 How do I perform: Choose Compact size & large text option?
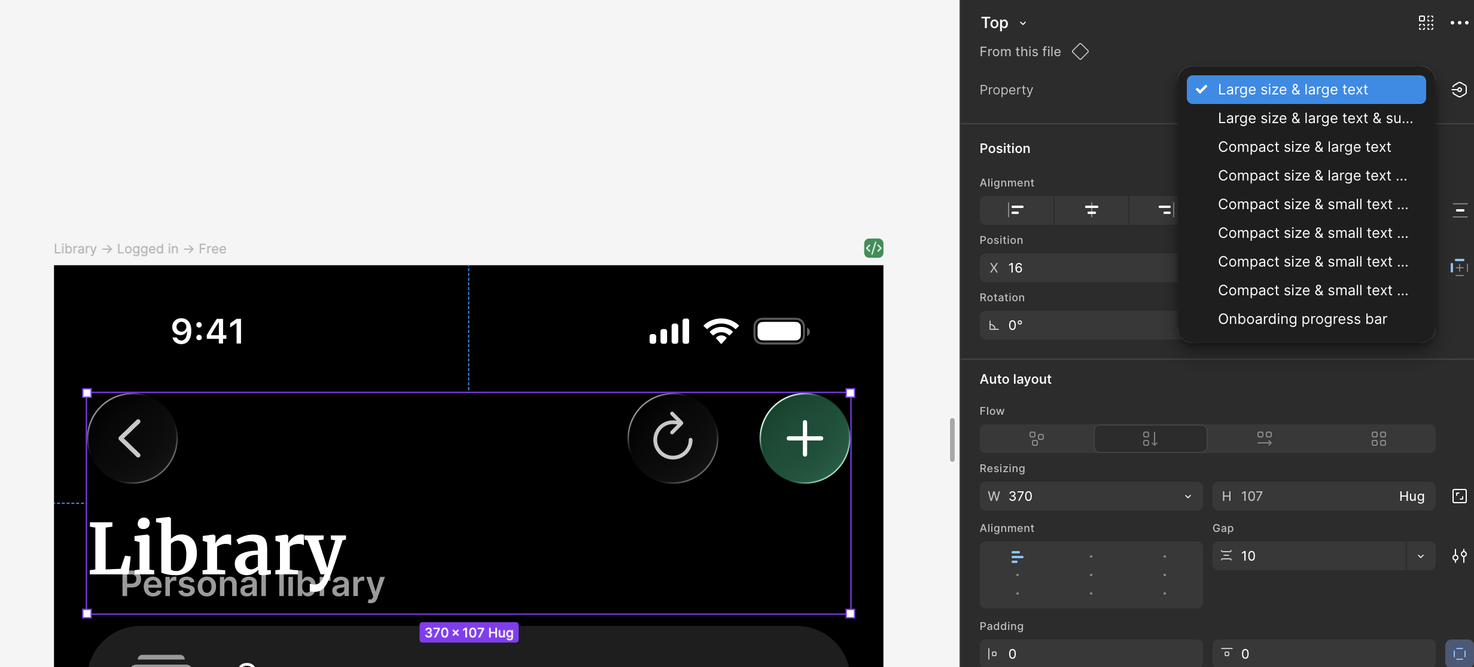pyautogui.click(x=1306, y=147)
